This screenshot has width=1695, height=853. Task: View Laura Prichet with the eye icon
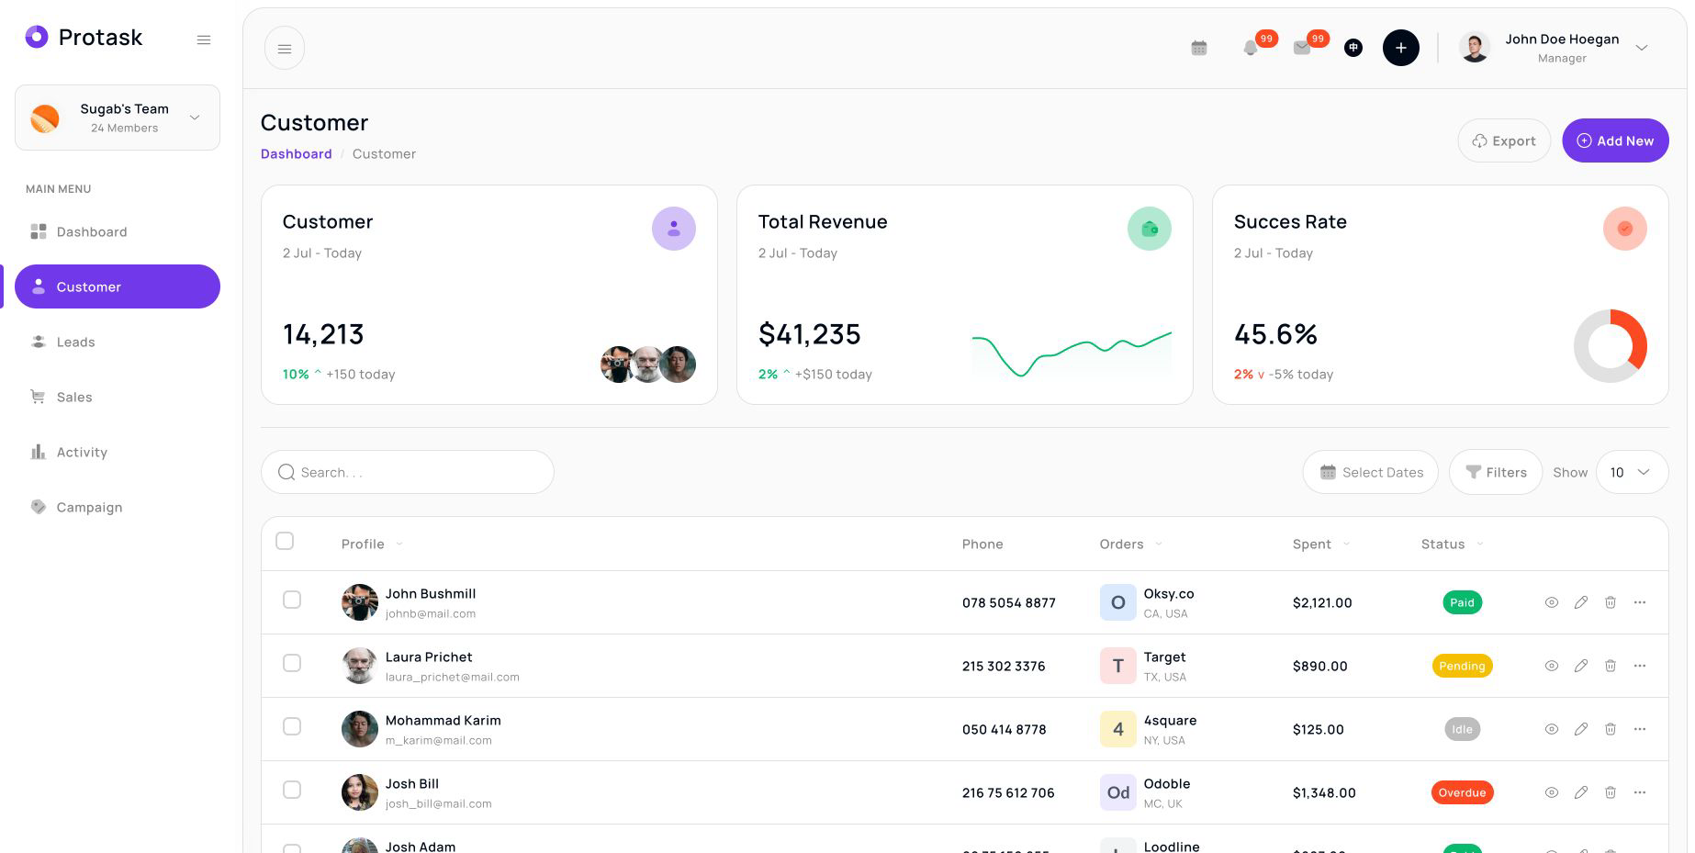[x=1551, y=666]
